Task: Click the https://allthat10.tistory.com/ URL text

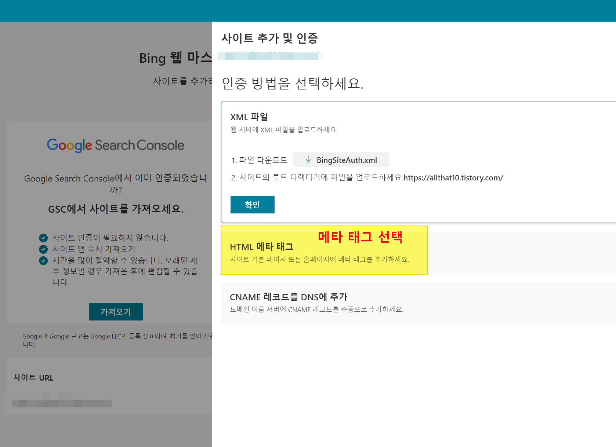Action: click(x=453, y=178)
